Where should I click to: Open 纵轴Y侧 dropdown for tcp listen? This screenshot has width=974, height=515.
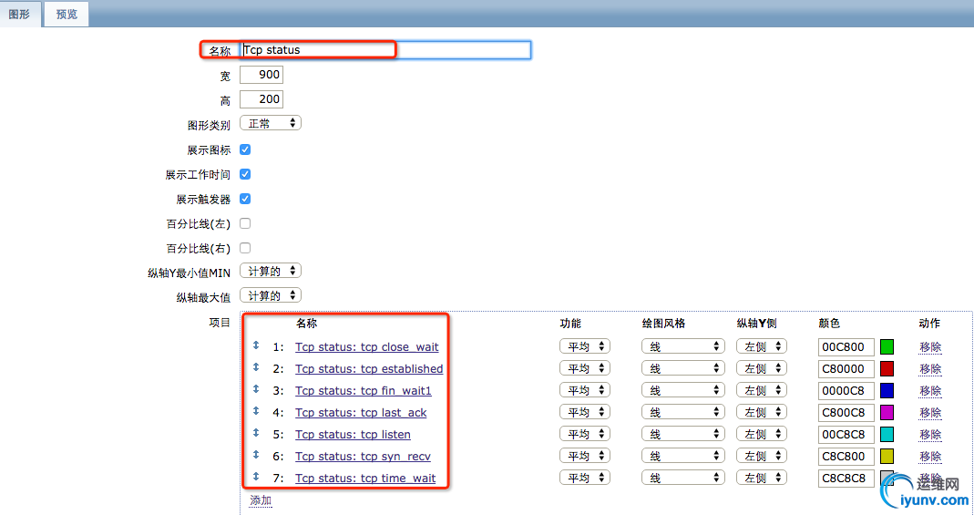click(x=762, y=434)
